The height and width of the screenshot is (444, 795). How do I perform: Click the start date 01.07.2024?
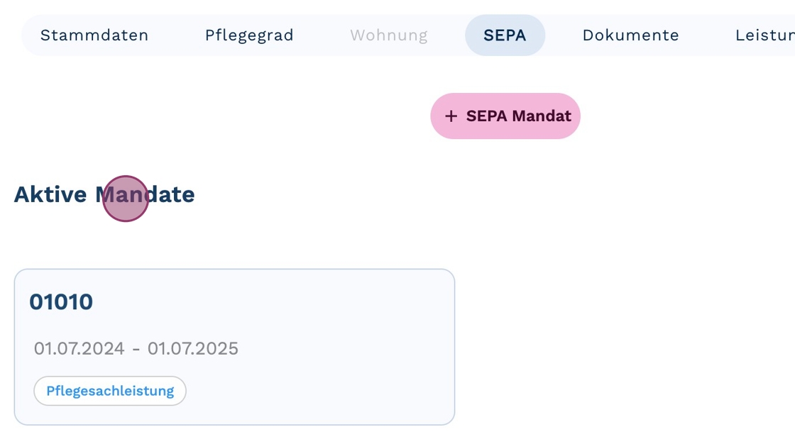coord(79,349)
